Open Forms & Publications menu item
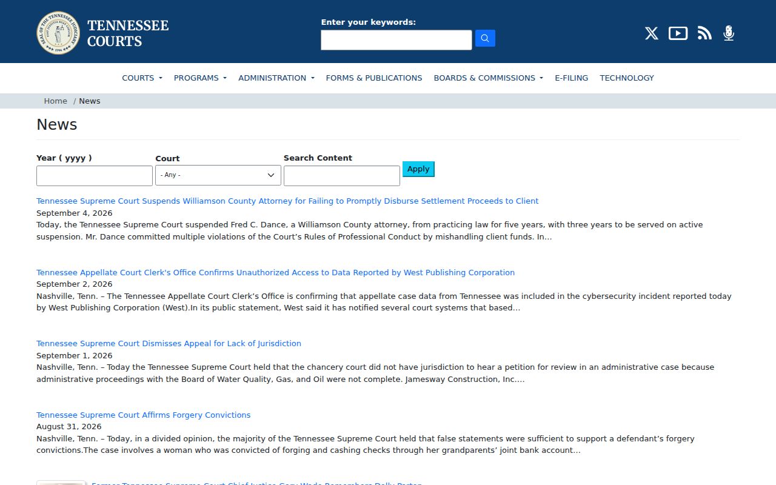This screenshot has width=776, height=485. pos(374,78)
